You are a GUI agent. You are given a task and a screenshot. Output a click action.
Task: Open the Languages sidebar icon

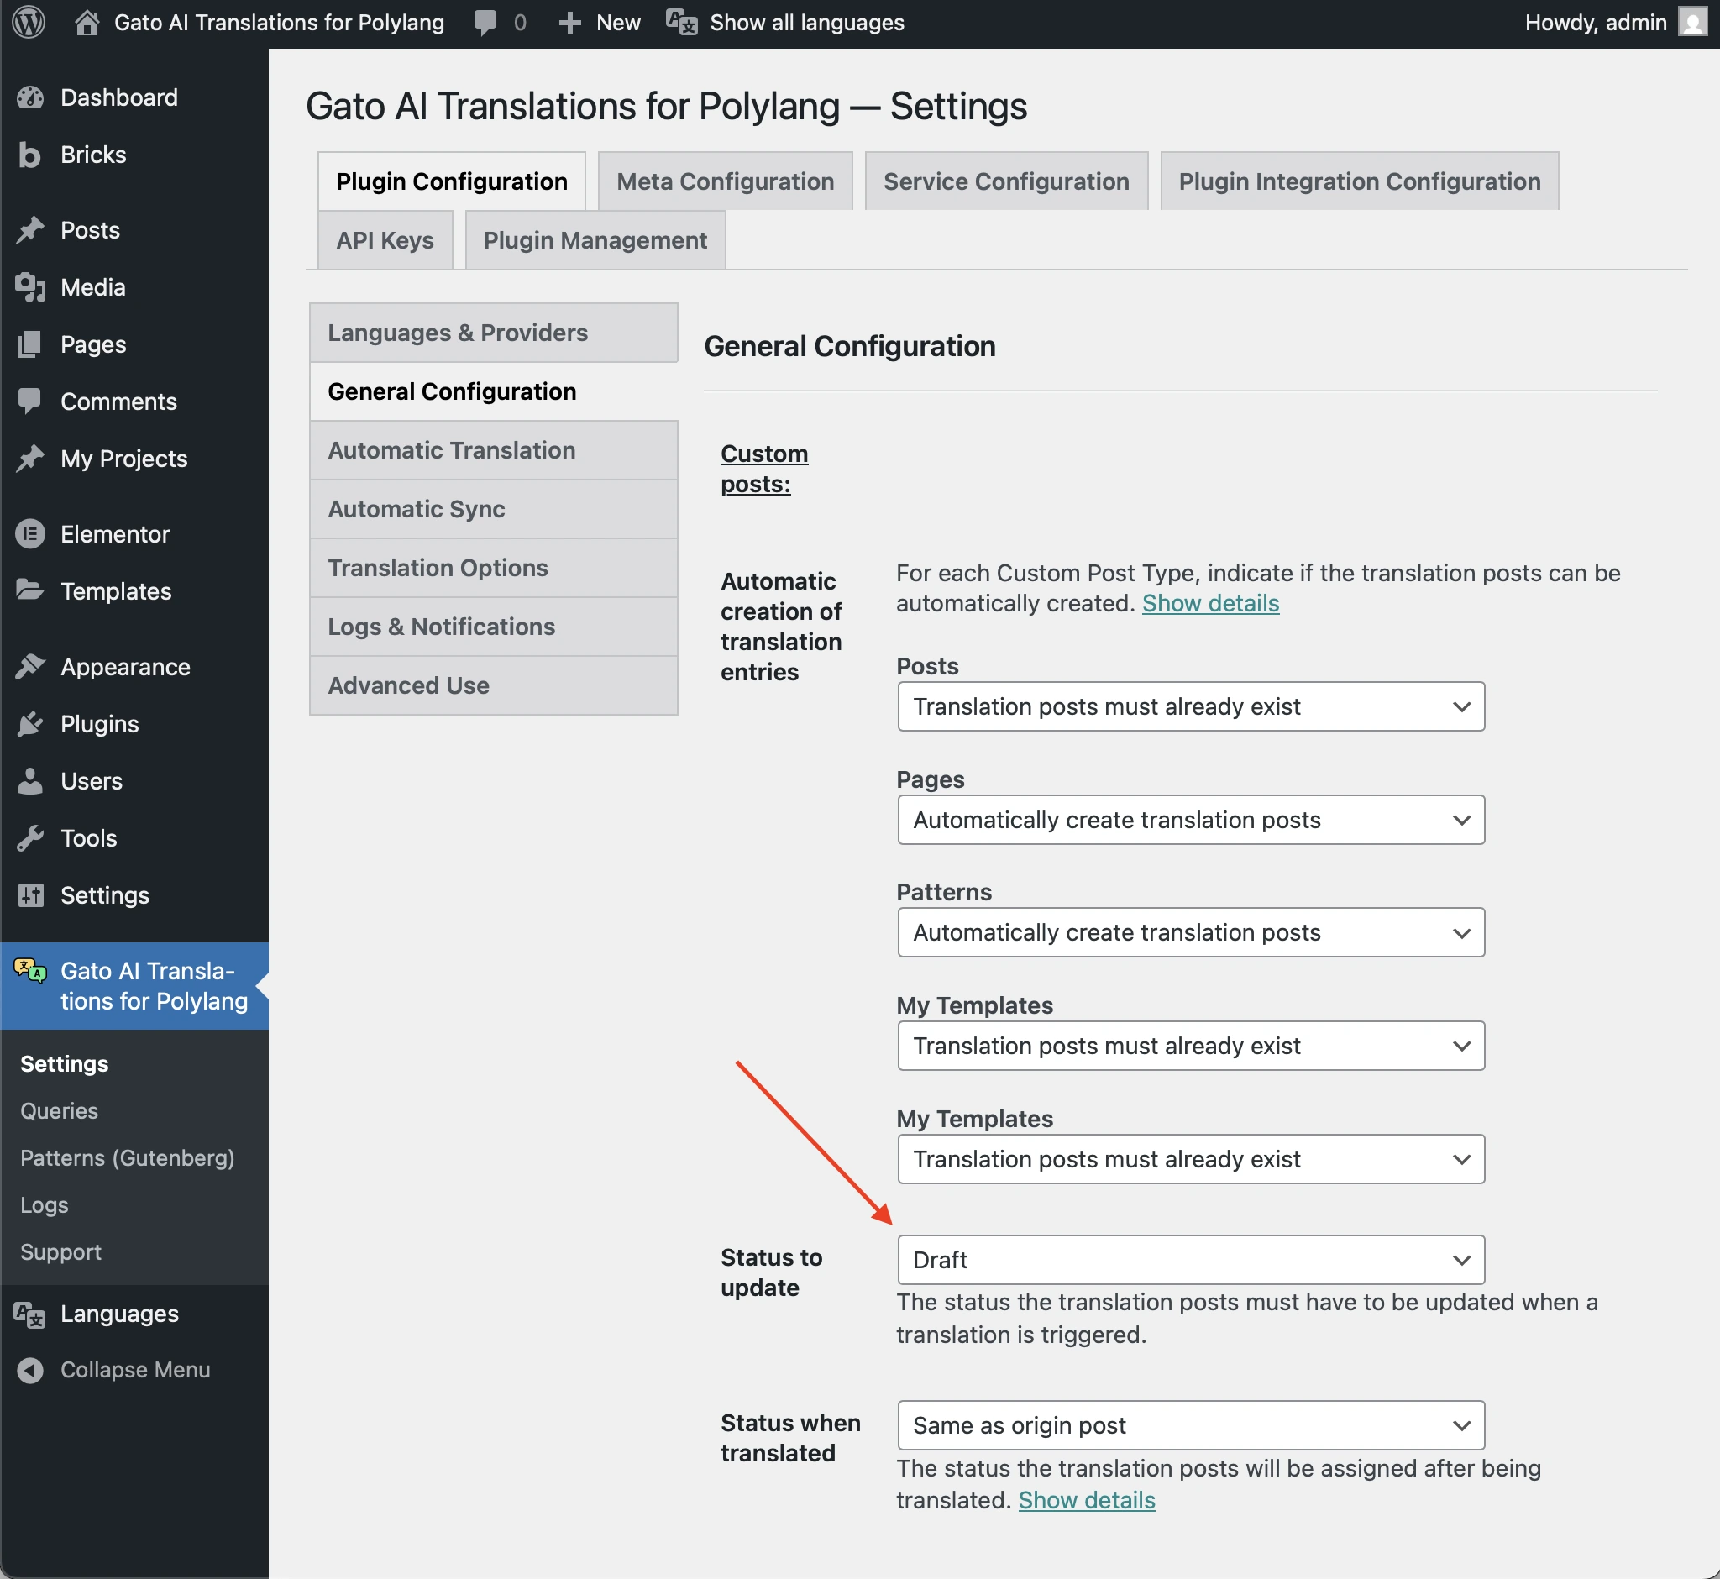(29, 1314)
